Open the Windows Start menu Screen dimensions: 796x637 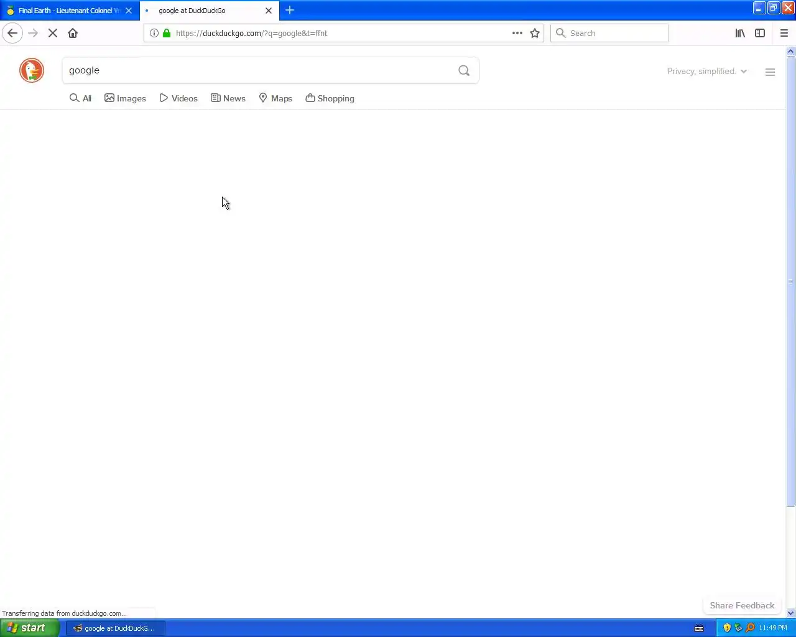click(x=30, y=628)
